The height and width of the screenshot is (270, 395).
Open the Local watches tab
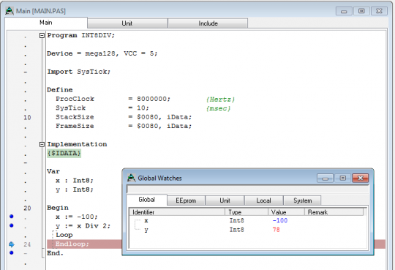click(x=263, y=200)
